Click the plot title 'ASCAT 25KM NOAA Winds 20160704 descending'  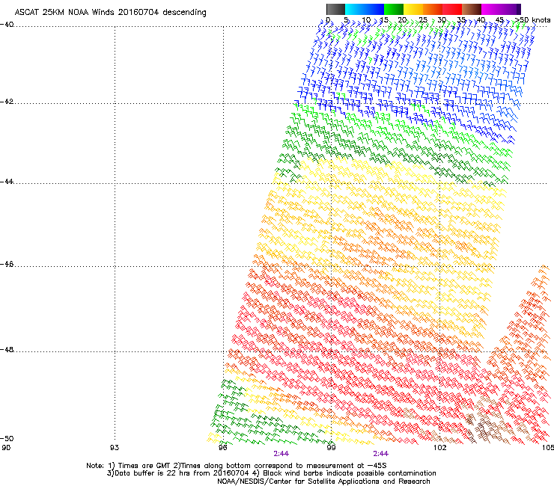click(110, 12)
